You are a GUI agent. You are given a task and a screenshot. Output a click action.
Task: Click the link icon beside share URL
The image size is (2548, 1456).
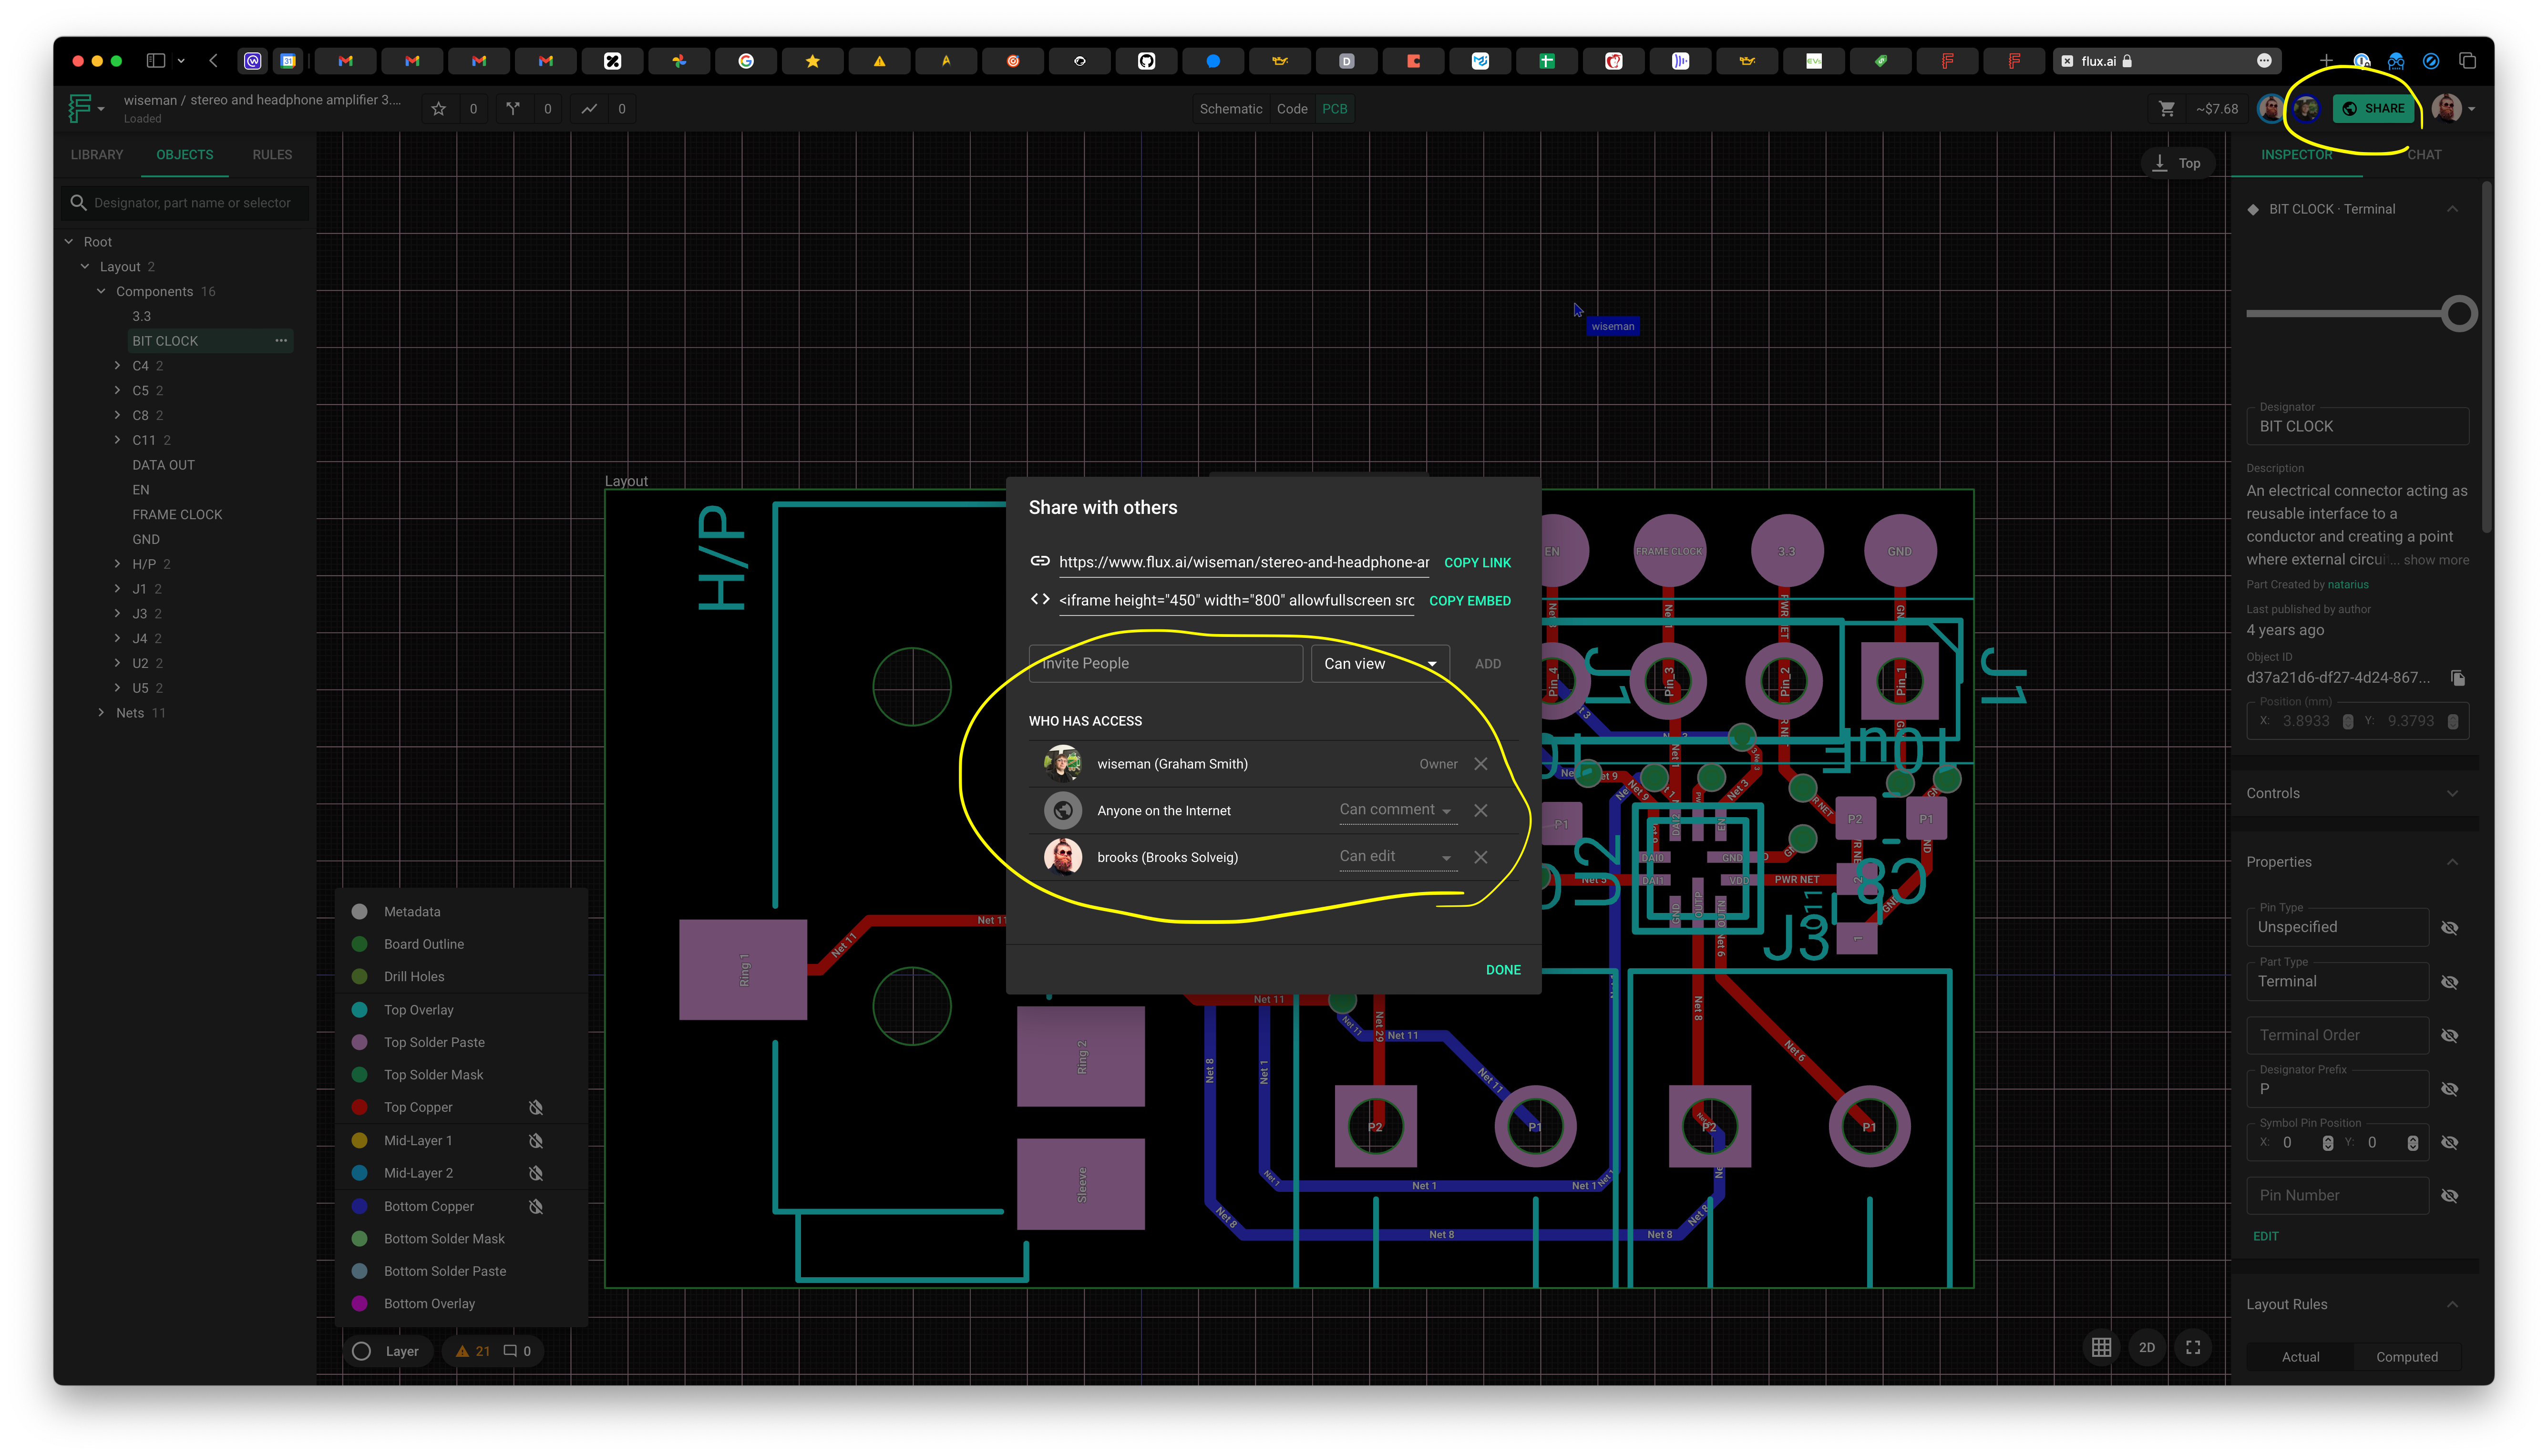coord(1040,561)
